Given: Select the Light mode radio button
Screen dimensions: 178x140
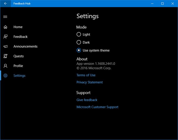Looking at the screenshot, I should (79, 34).
